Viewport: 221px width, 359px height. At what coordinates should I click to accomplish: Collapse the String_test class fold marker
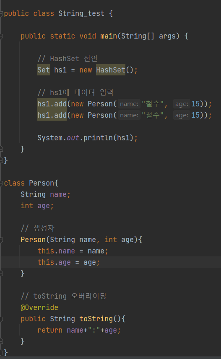pos(1,13)
